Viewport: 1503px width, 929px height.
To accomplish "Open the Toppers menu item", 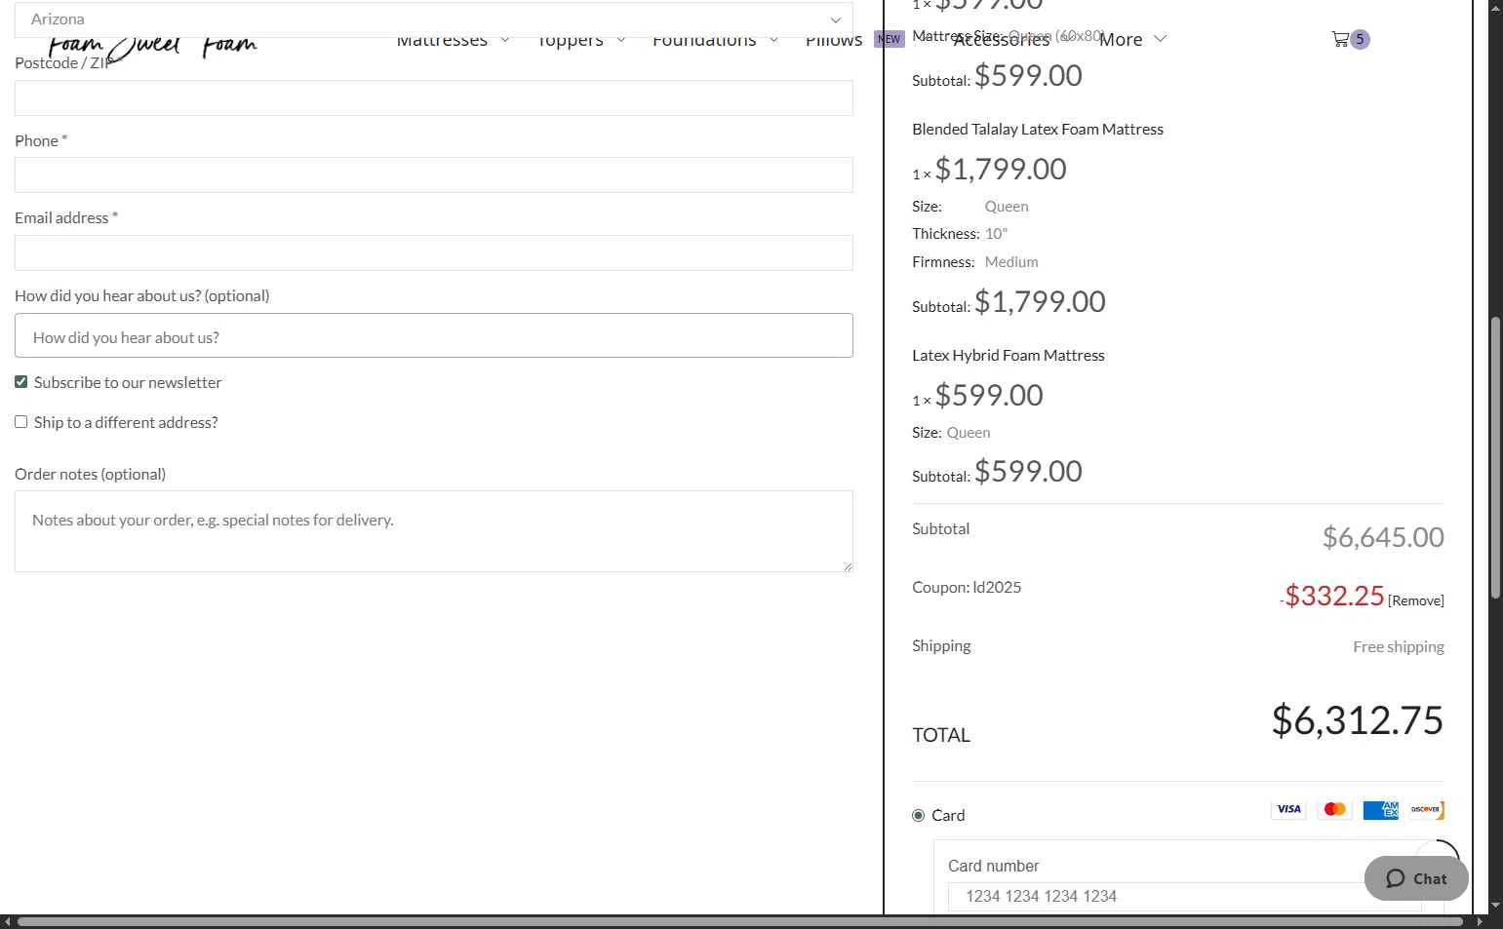I will point(571,40).
